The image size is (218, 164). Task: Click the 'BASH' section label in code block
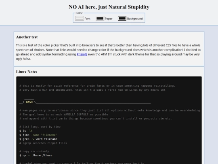tap(29, 102)
